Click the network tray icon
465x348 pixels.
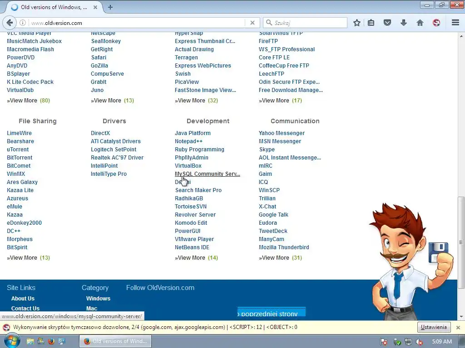(408, 342)
